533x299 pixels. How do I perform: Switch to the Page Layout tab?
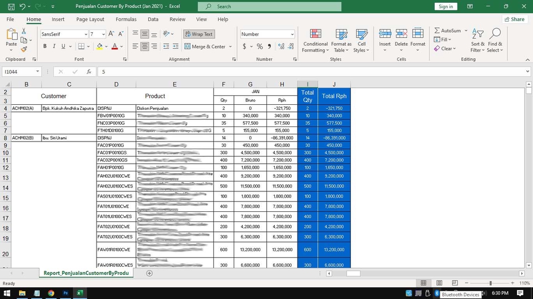90,19
